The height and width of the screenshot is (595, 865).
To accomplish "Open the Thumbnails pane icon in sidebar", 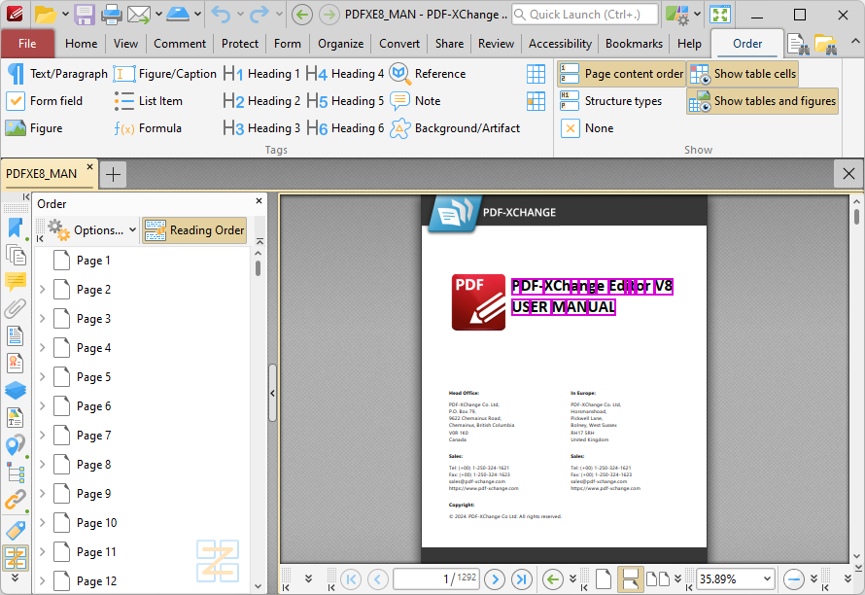I will (16, 255).
